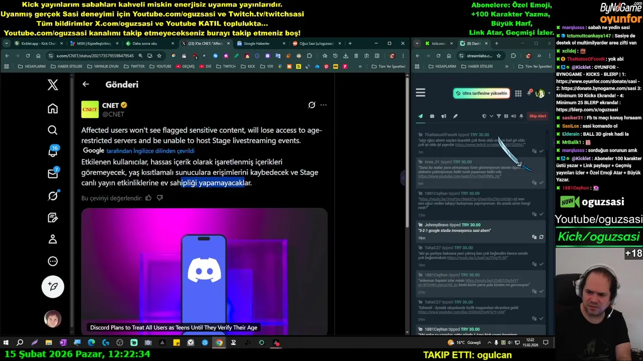Open the HABER SİTELERİ bookmark folder in left browser
643x361 pixels.
[x=66, y=66]
